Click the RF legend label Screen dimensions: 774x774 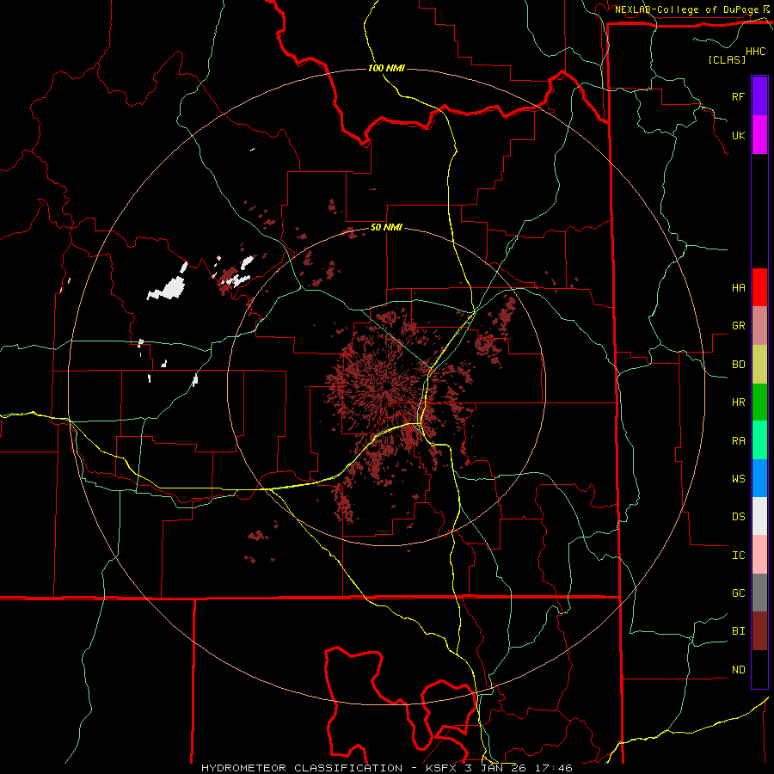tap(738, 96)
